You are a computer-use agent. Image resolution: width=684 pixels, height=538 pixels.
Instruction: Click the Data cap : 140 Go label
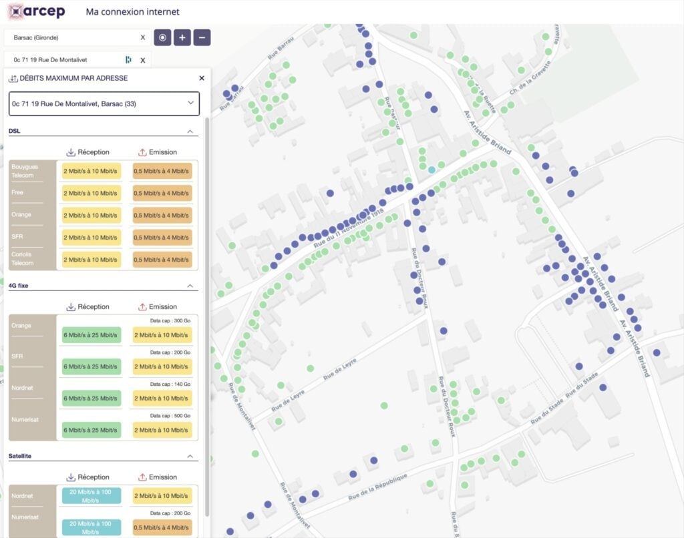[170, 384]
